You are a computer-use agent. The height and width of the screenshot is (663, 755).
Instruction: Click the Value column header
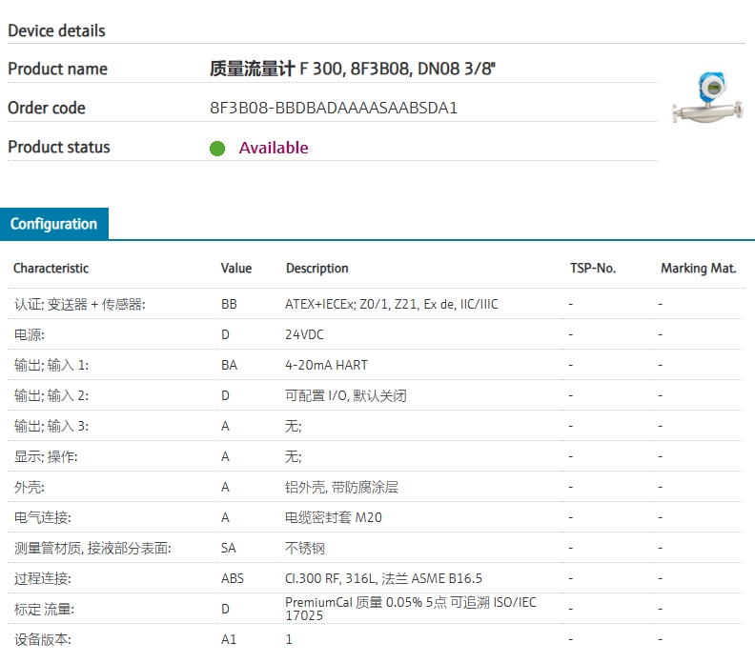tap(236, 268)
